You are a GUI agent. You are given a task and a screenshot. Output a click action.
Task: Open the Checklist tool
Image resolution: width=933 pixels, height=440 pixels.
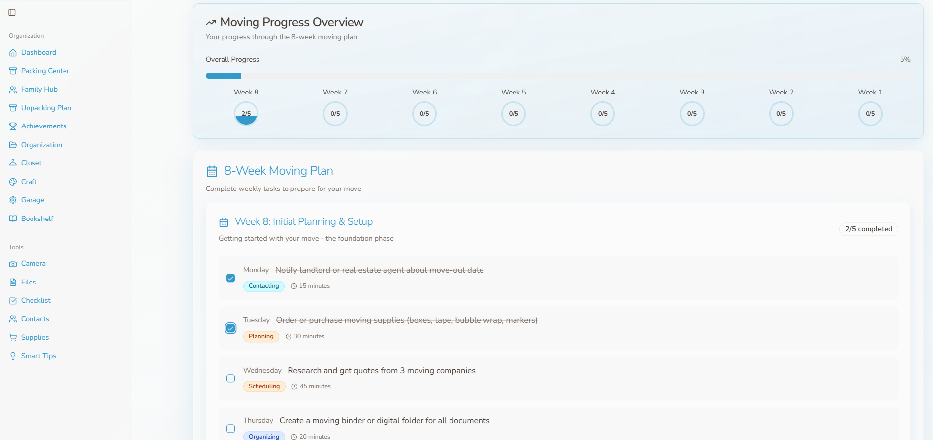pos(35,300)
